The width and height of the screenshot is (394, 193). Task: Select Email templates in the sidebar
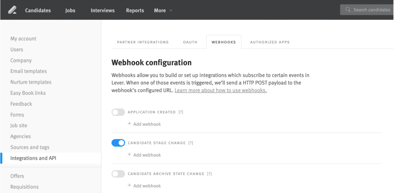tap(29, 71)
